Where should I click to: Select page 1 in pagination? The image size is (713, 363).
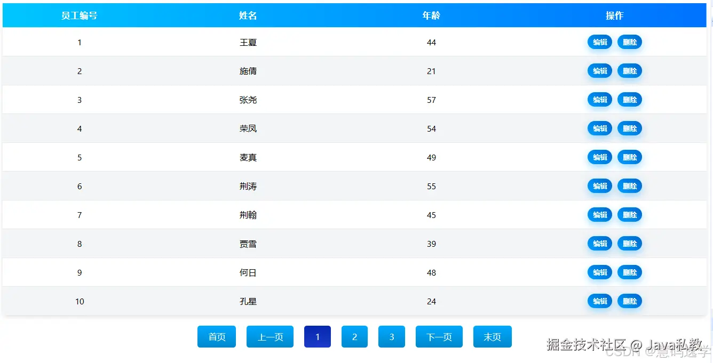[318, 337]
